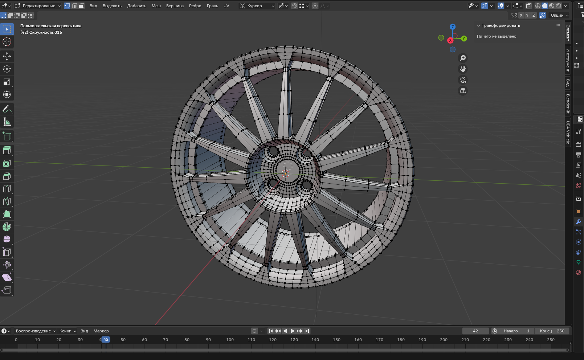
Task: Select the Spin tool
Action: (7, 227)
